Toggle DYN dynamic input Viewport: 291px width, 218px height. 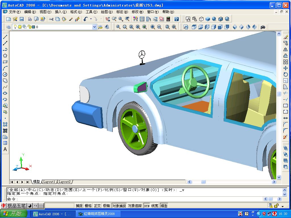tap(147, 206)
